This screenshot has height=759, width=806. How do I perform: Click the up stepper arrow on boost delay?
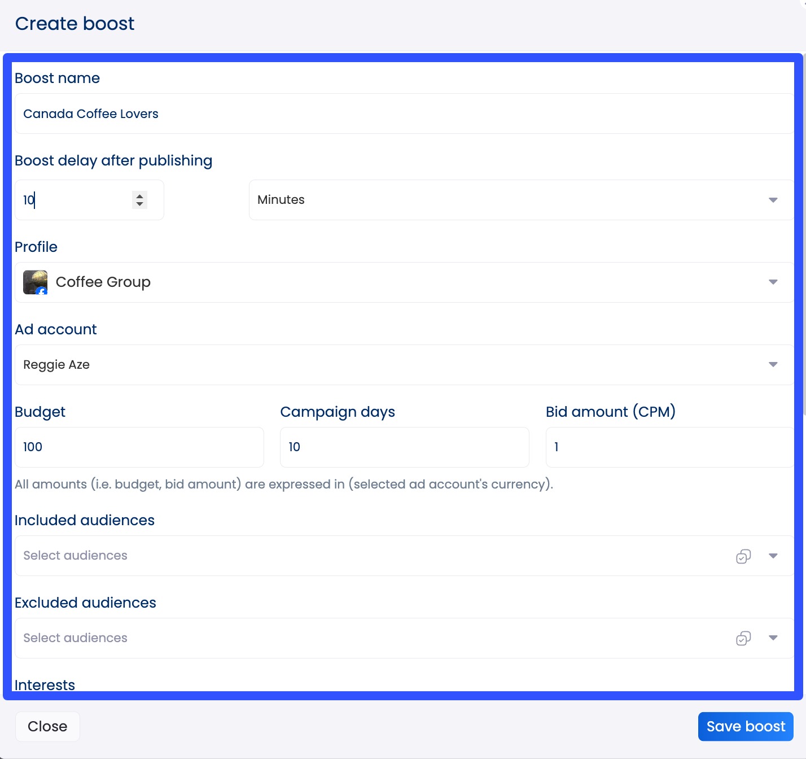point(139,196)
